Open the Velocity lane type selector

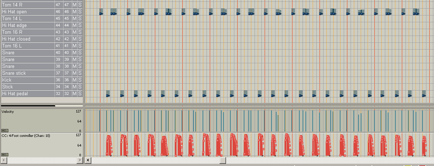click(x=22, y=112)
